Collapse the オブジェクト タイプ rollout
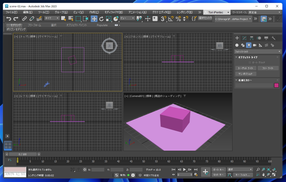 tap(248, 57)
